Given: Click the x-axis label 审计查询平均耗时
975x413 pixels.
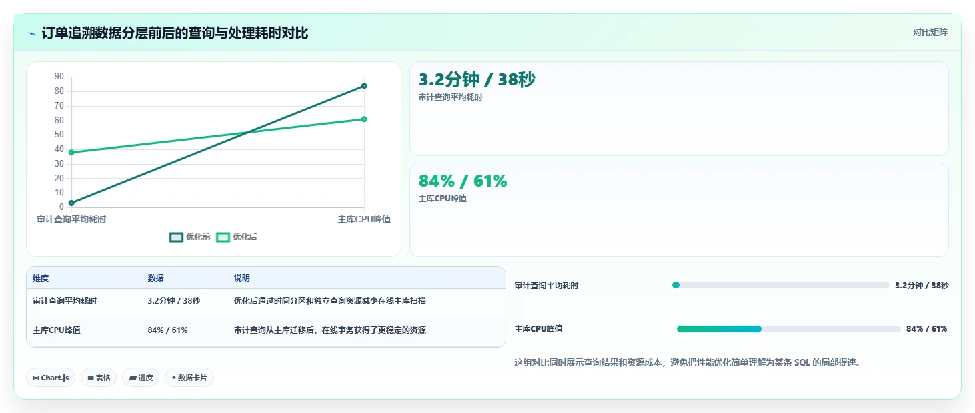Looking at the screenshot, I should (x=71, y=219).
